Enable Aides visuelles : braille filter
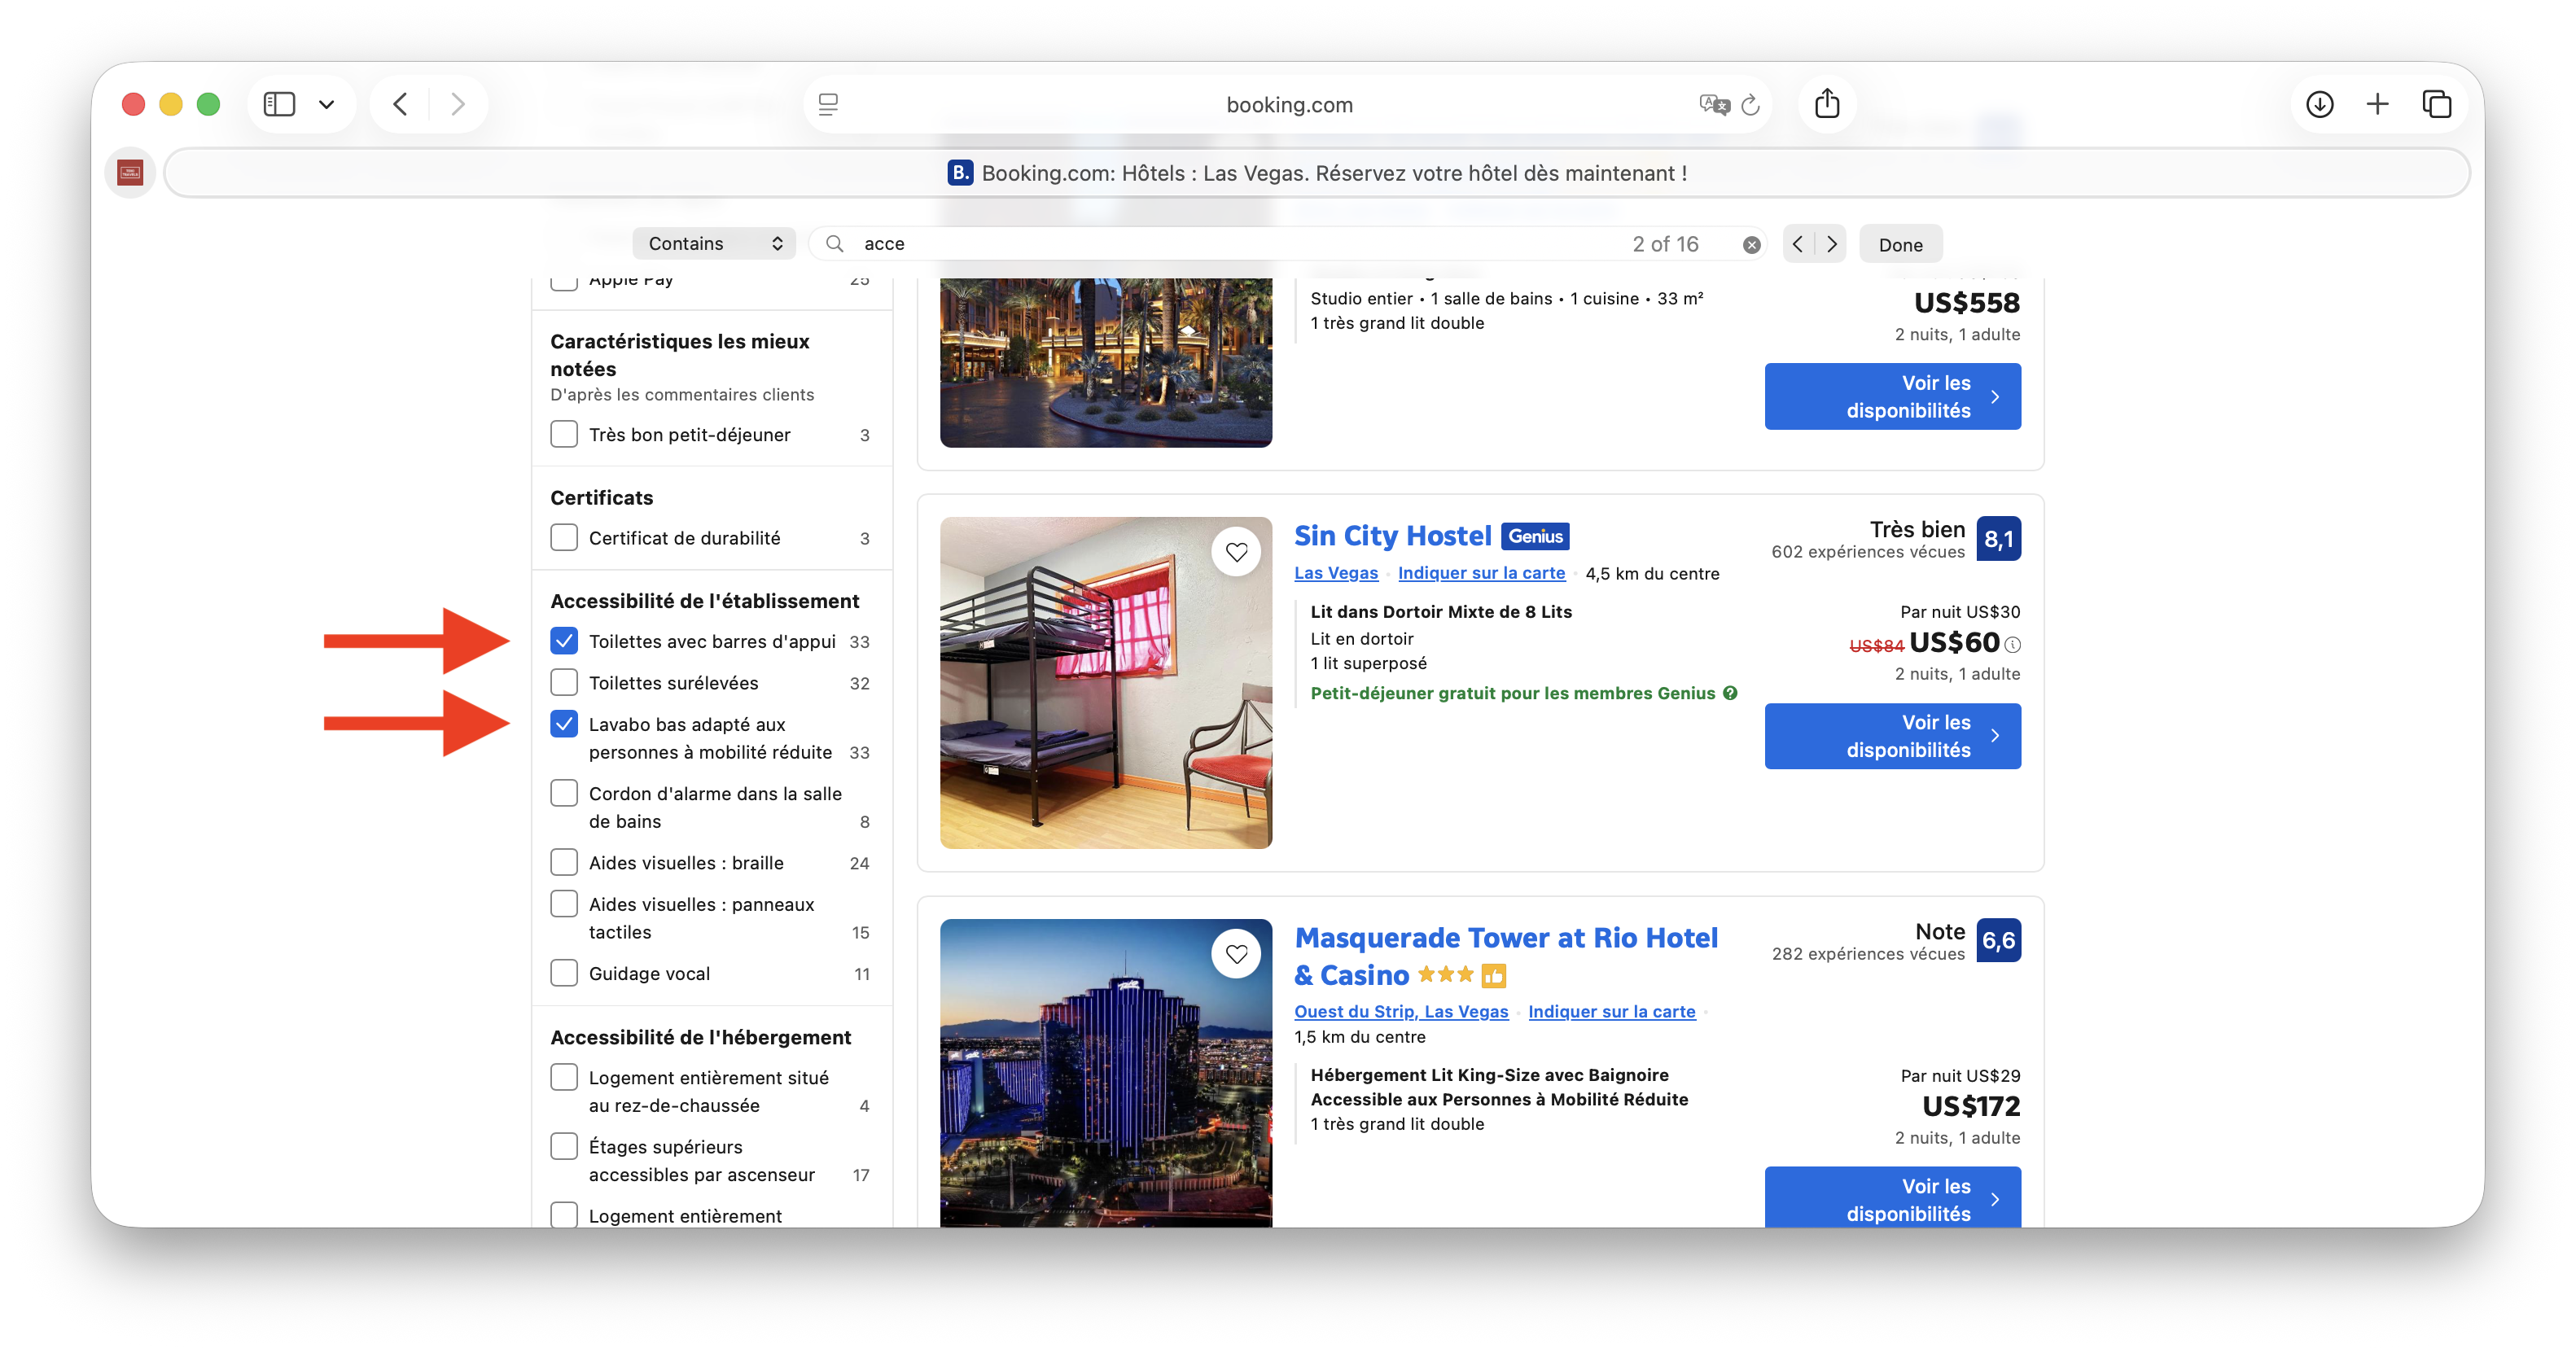 click(x=564, y=862)
